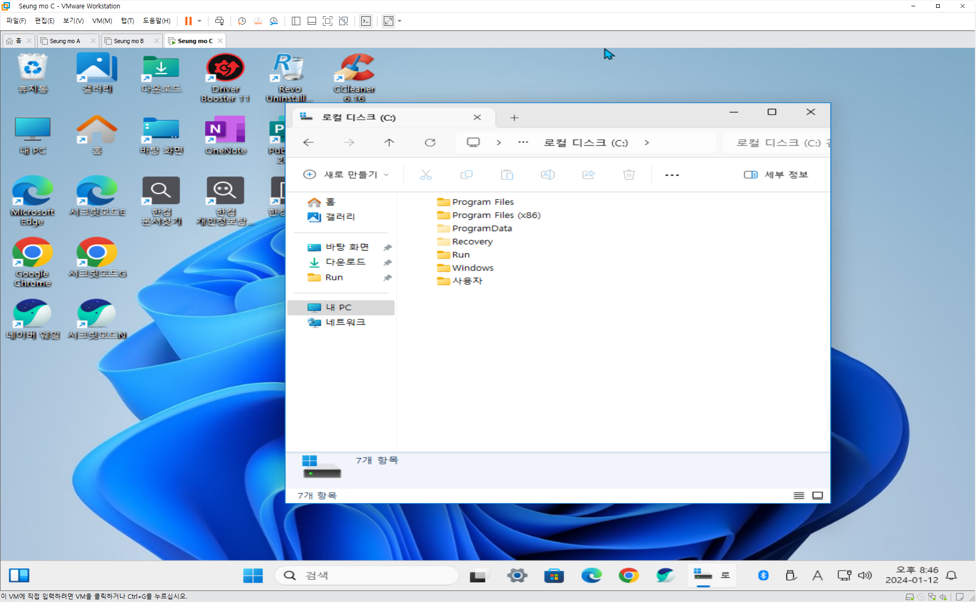Viewport: 976px width, 602px height.
Task: Switch Explorer to large thumbnails view
Action: click(817, 495)
